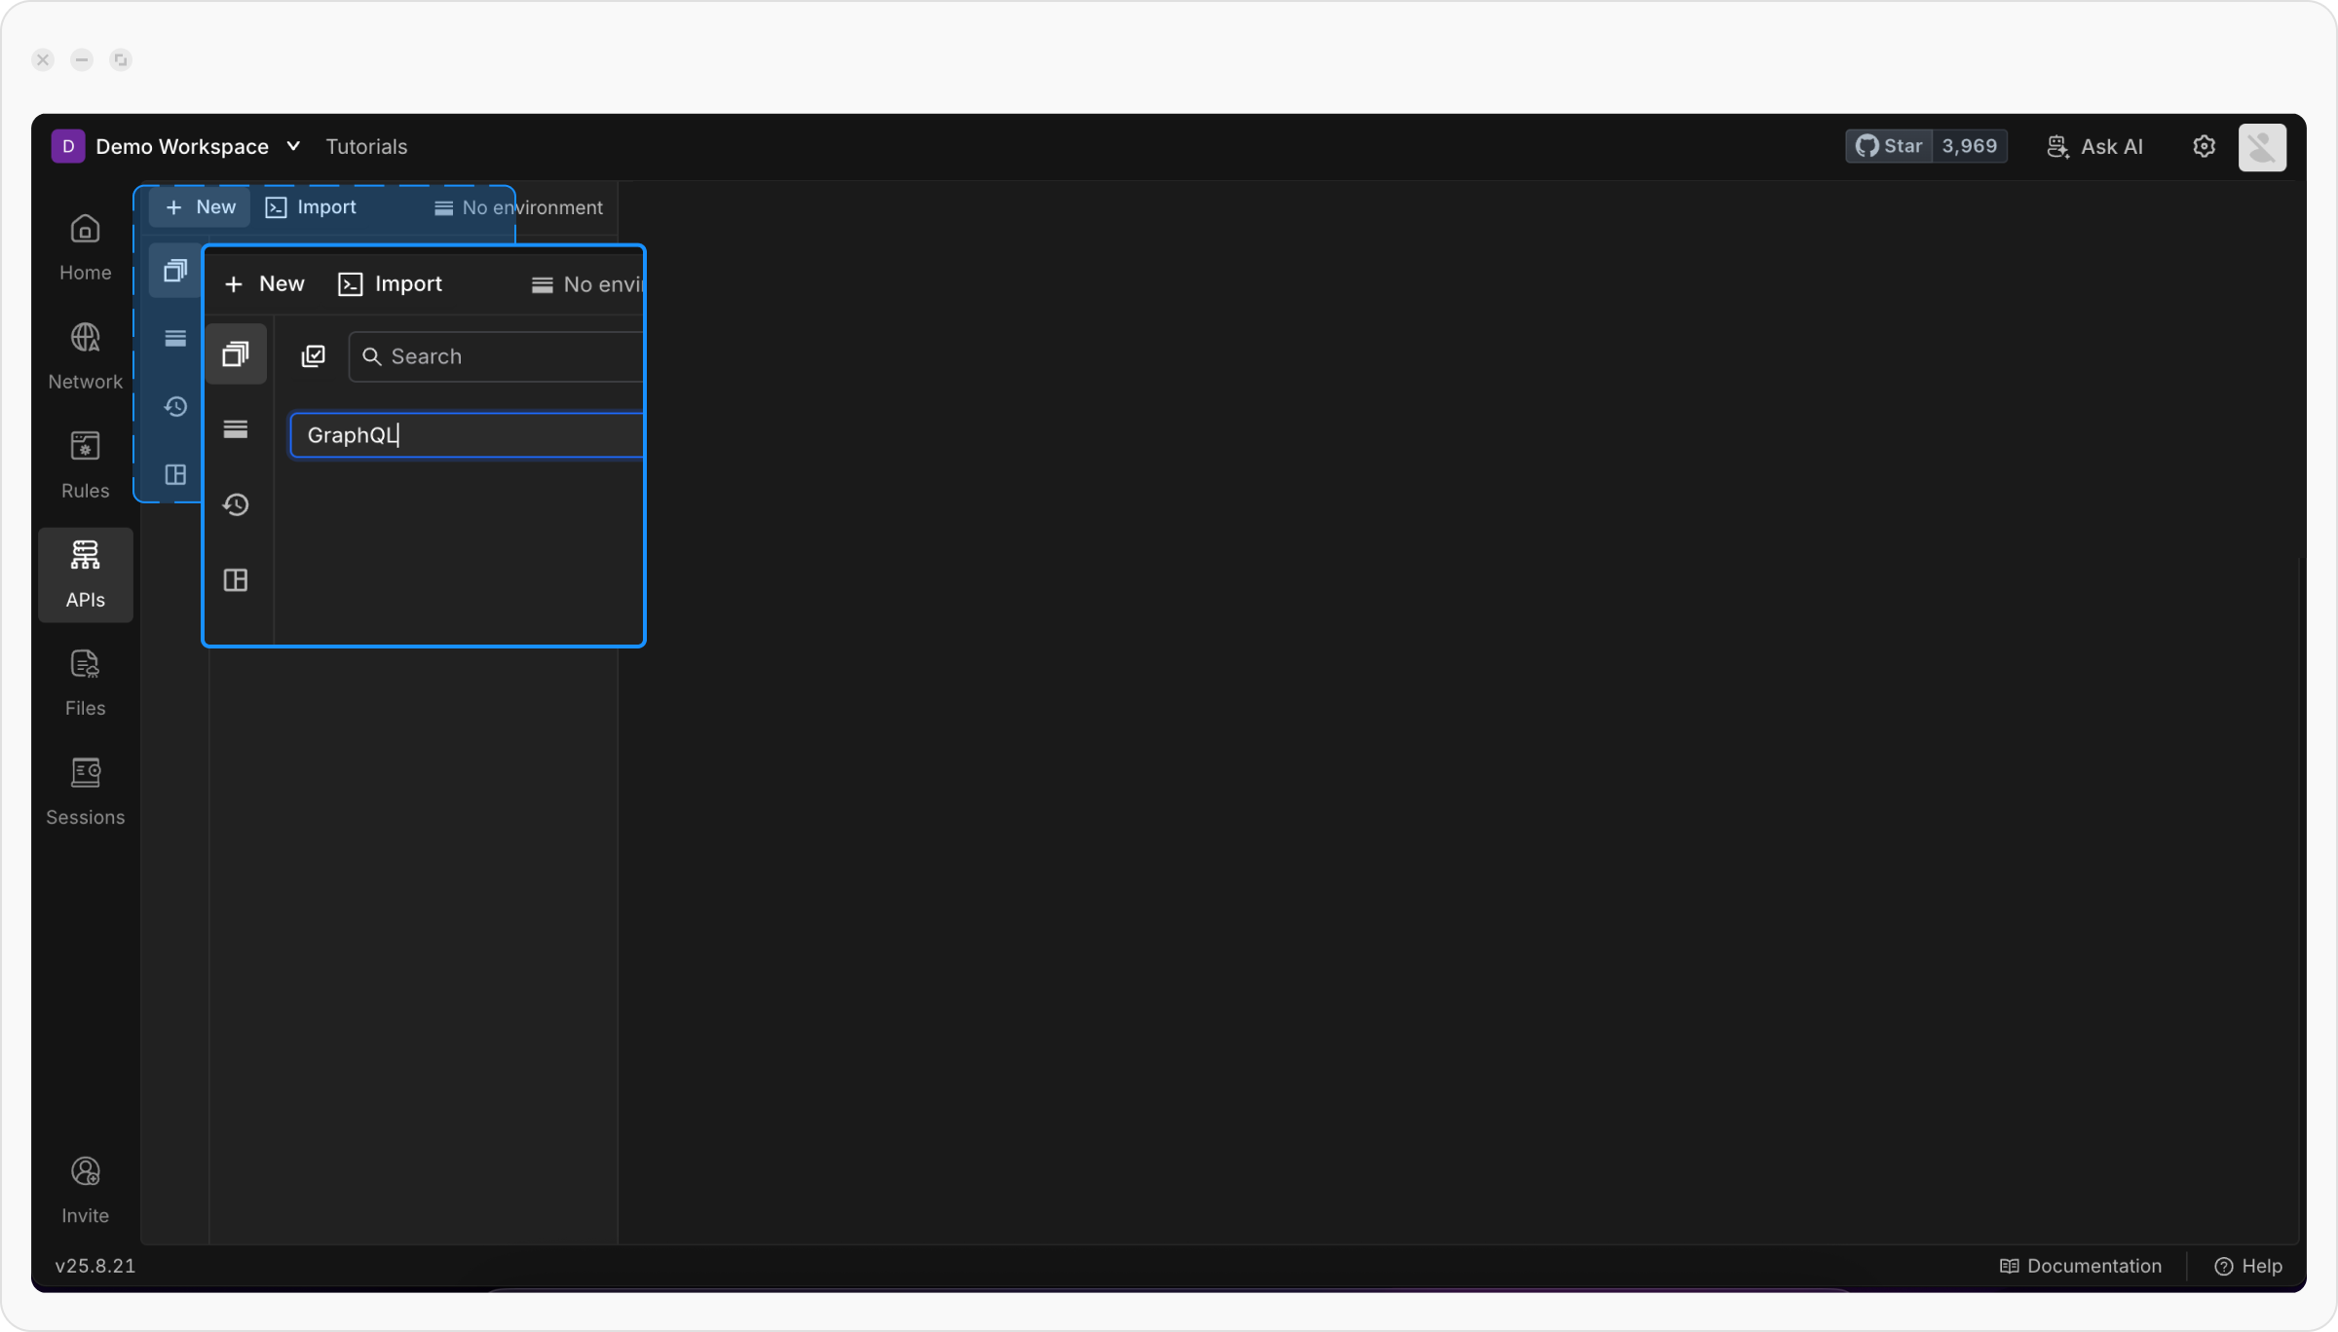Open the user avatar menu
The height and width of the screenshot is (1332, 2338).
pyautogui.click(x=2261, y=147)
